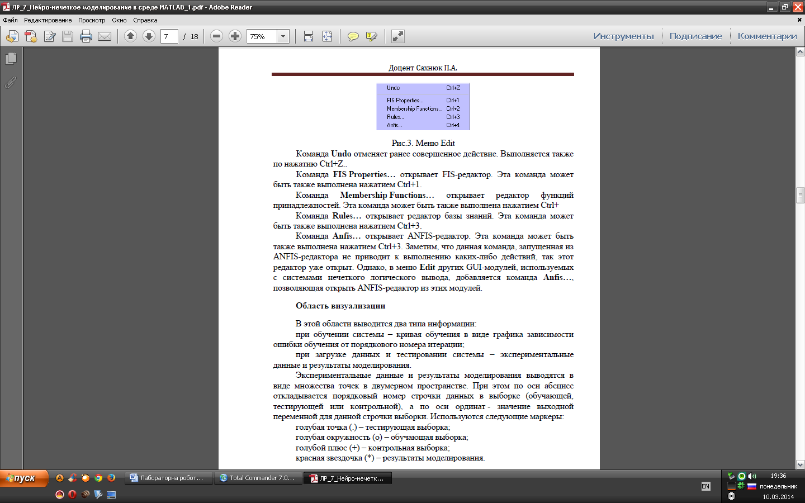Open the Справка menu
Screen dimensions: 805x503
pyautogui.click(x=145, y=20)
